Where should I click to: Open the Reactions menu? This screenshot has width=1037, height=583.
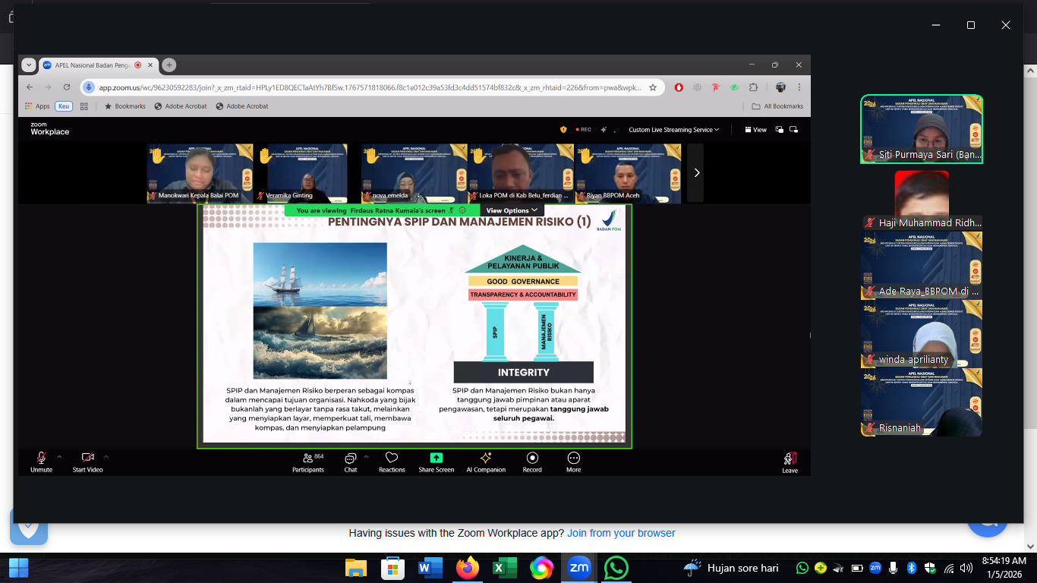pyautogui.click(x=392, y=462)
